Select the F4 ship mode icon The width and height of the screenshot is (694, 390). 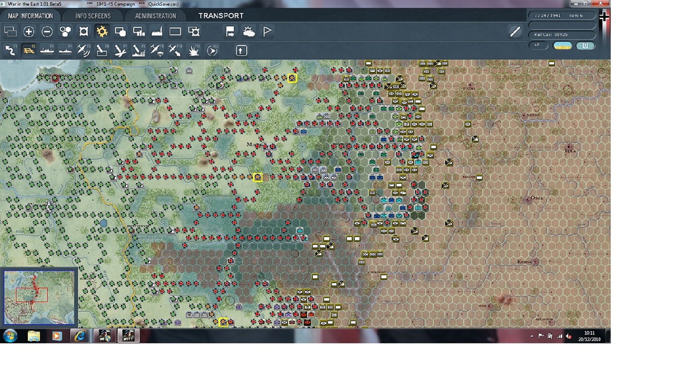pos(65,50)
